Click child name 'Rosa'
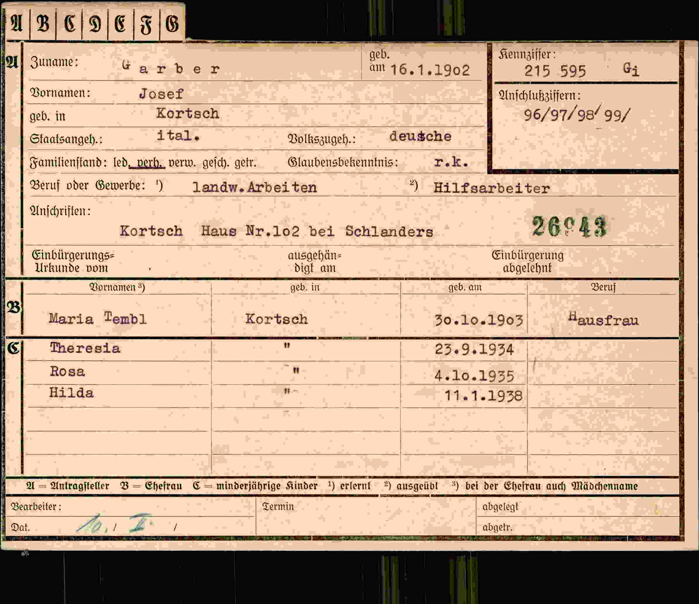 pyautogui.click(x=67, y=371)
